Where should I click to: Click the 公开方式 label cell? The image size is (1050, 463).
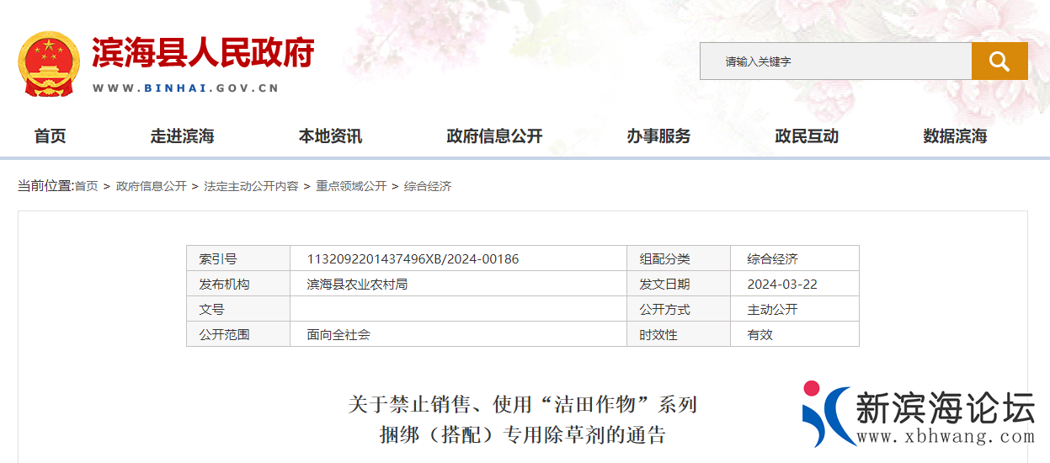[x=679, y=309]
